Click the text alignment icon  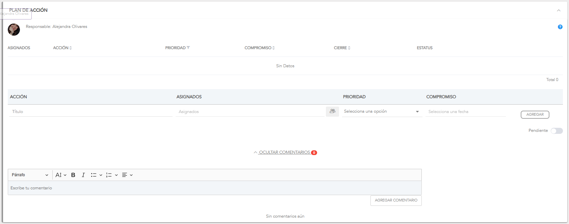(125, 175)
